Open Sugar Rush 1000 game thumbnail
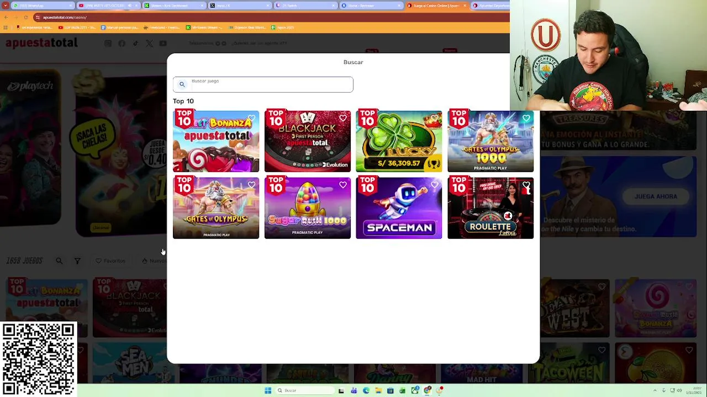Image resolution: width=707 pixels, height=397 pixels. (308, 208)
